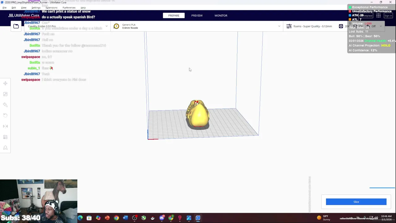
Task: Open Google Chrome from the taskbar
Action: pos(116,218)
